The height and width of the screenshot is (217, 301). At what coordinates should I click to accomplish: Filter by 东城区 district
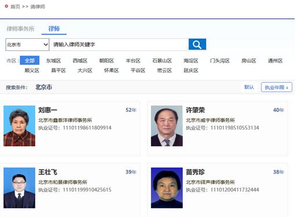coord(53,61)
